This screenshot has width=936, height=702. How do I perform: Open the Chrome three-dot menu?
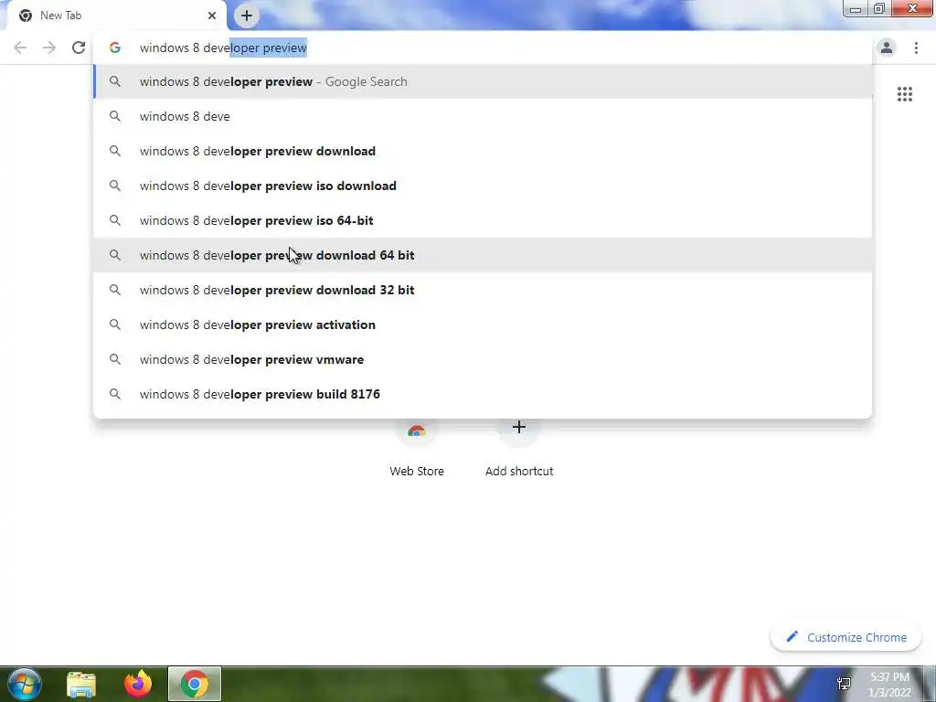pos(916,48)
